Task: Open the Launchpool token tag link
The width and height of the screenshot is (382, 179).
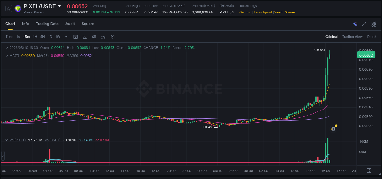Action: (263, 12)
